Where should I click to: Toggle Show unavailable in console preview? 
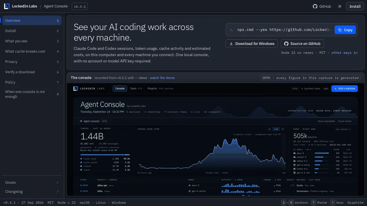coord(326,121)
